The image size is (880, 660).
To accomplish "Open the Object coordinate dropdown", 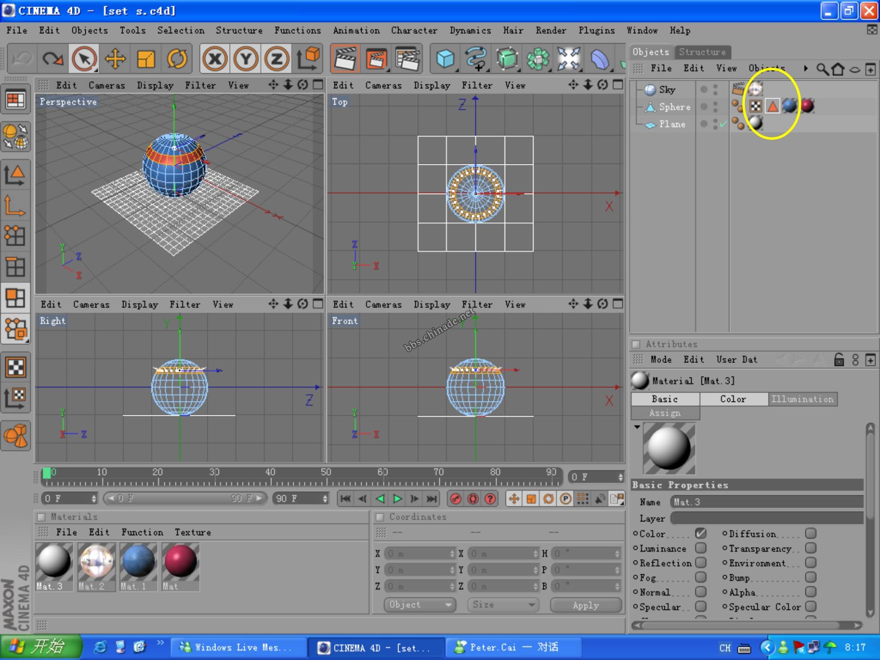I will coord(420,605).
